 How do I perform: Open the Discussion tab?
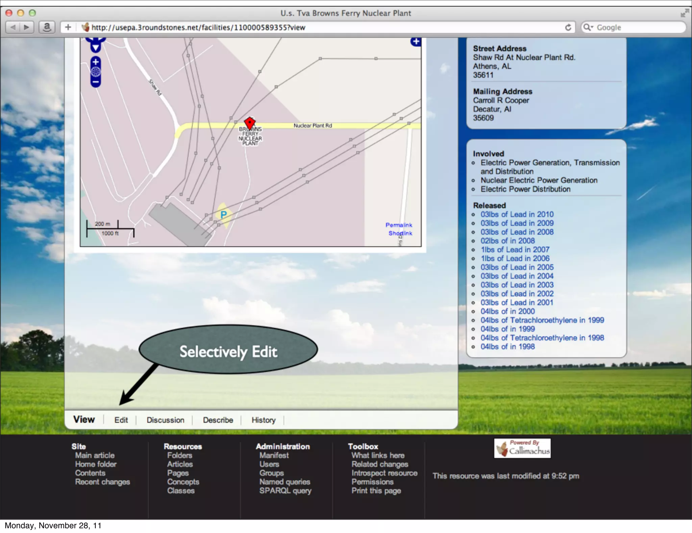(165, 420)
